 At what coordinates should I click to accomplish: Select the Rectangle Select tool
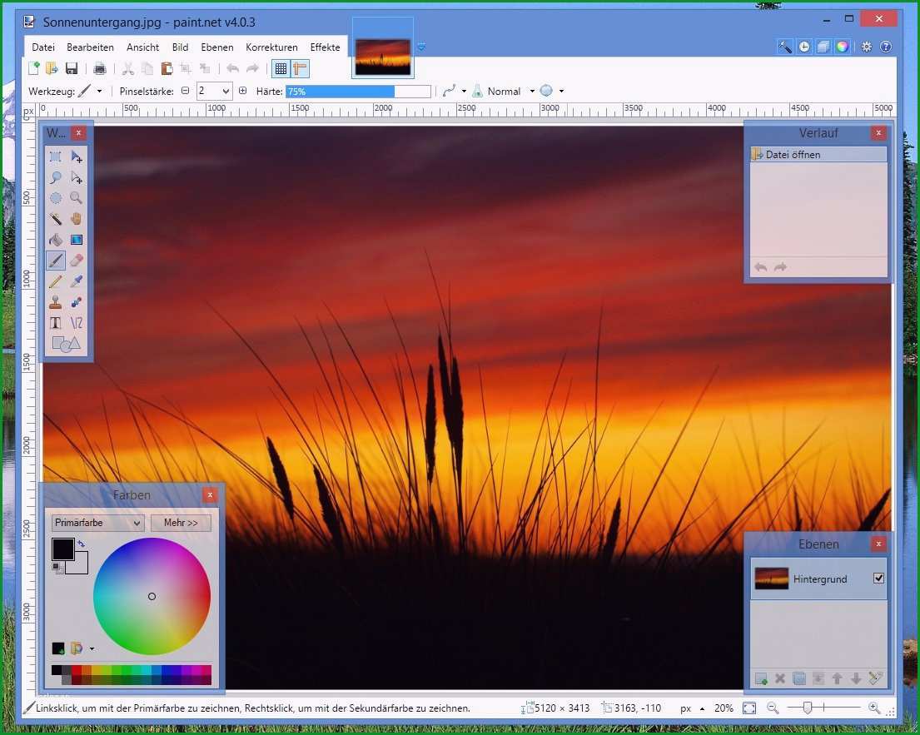(56, 156)
